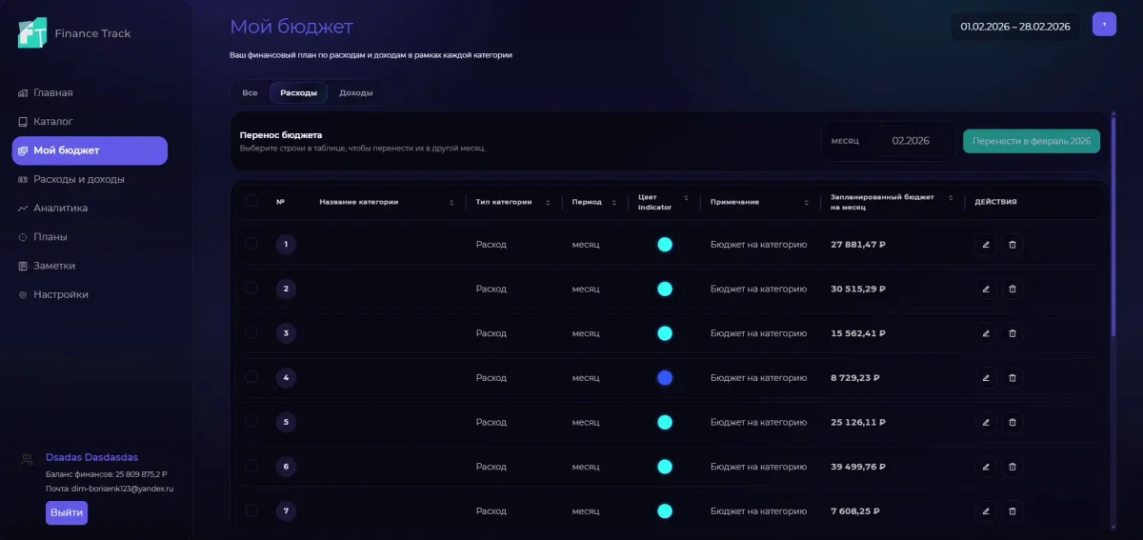Viewport: 1143px width, 540px height.
Task: Check the checkbox for row 2
Action: [x=251, y=288]
